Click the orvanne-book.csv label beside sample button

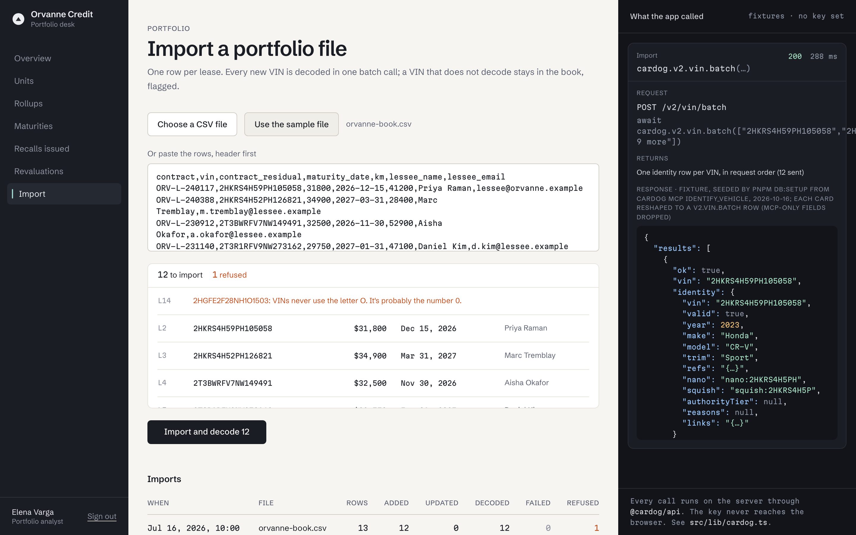(378, 124)
